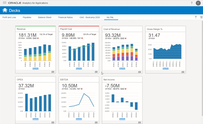Open the Net Income card title

(x=109, y=80)
